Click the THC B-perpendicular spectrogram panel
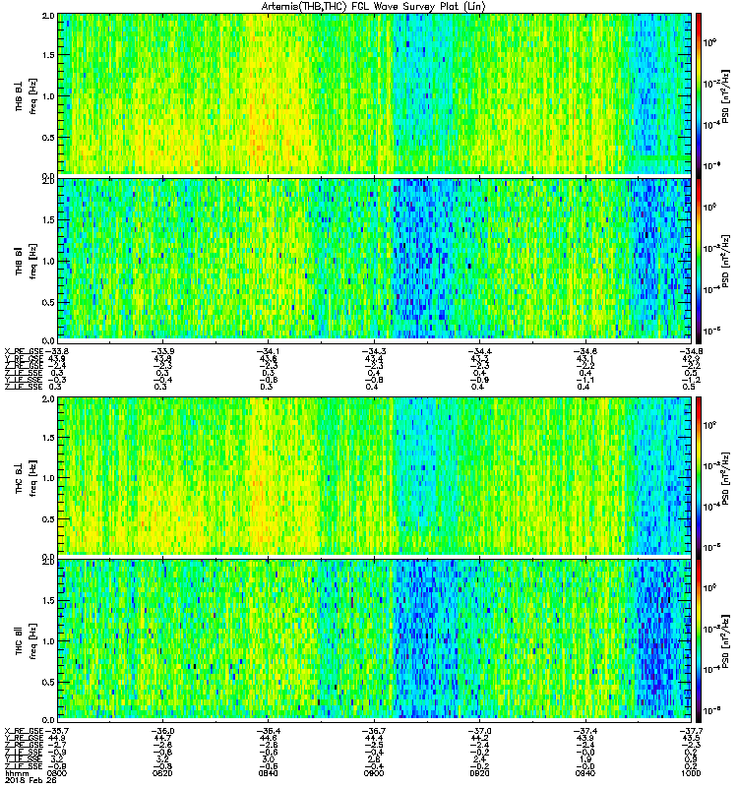This screenshot has width=738, height=787. click(x=375, y=476)
